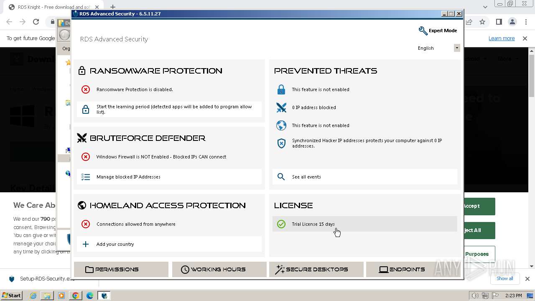Open a new Chrome tab
The width and height of the screenshot is (535, 301).
pos(112,7)
